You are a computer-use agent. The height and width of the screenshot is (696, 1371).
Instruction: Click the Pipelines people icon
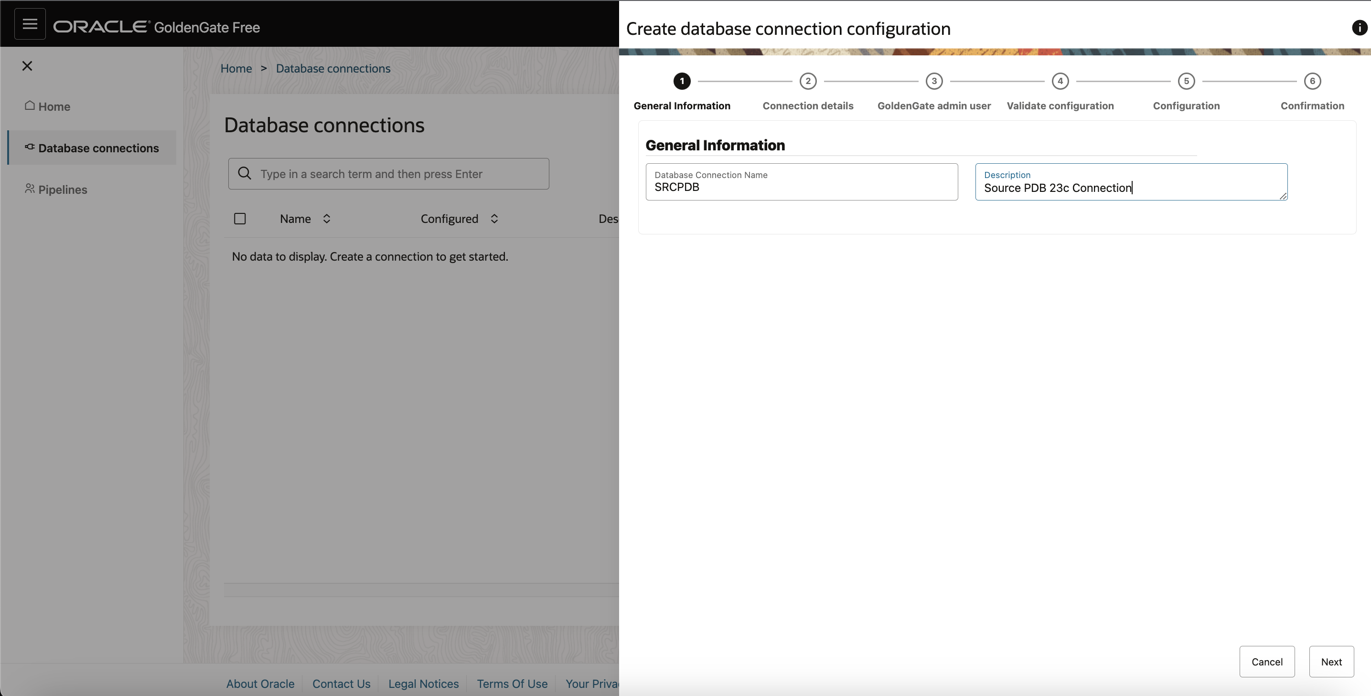click(30, 189)
